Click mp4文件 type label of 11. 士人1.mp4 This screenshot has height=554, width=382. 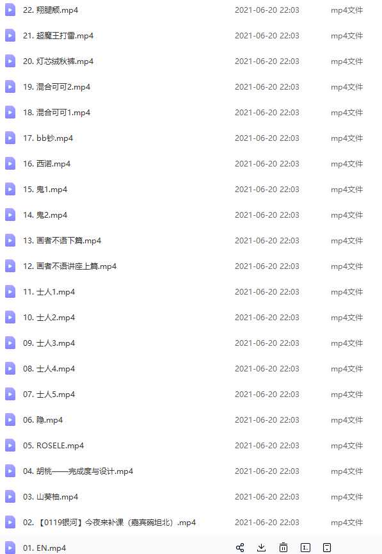347,292
